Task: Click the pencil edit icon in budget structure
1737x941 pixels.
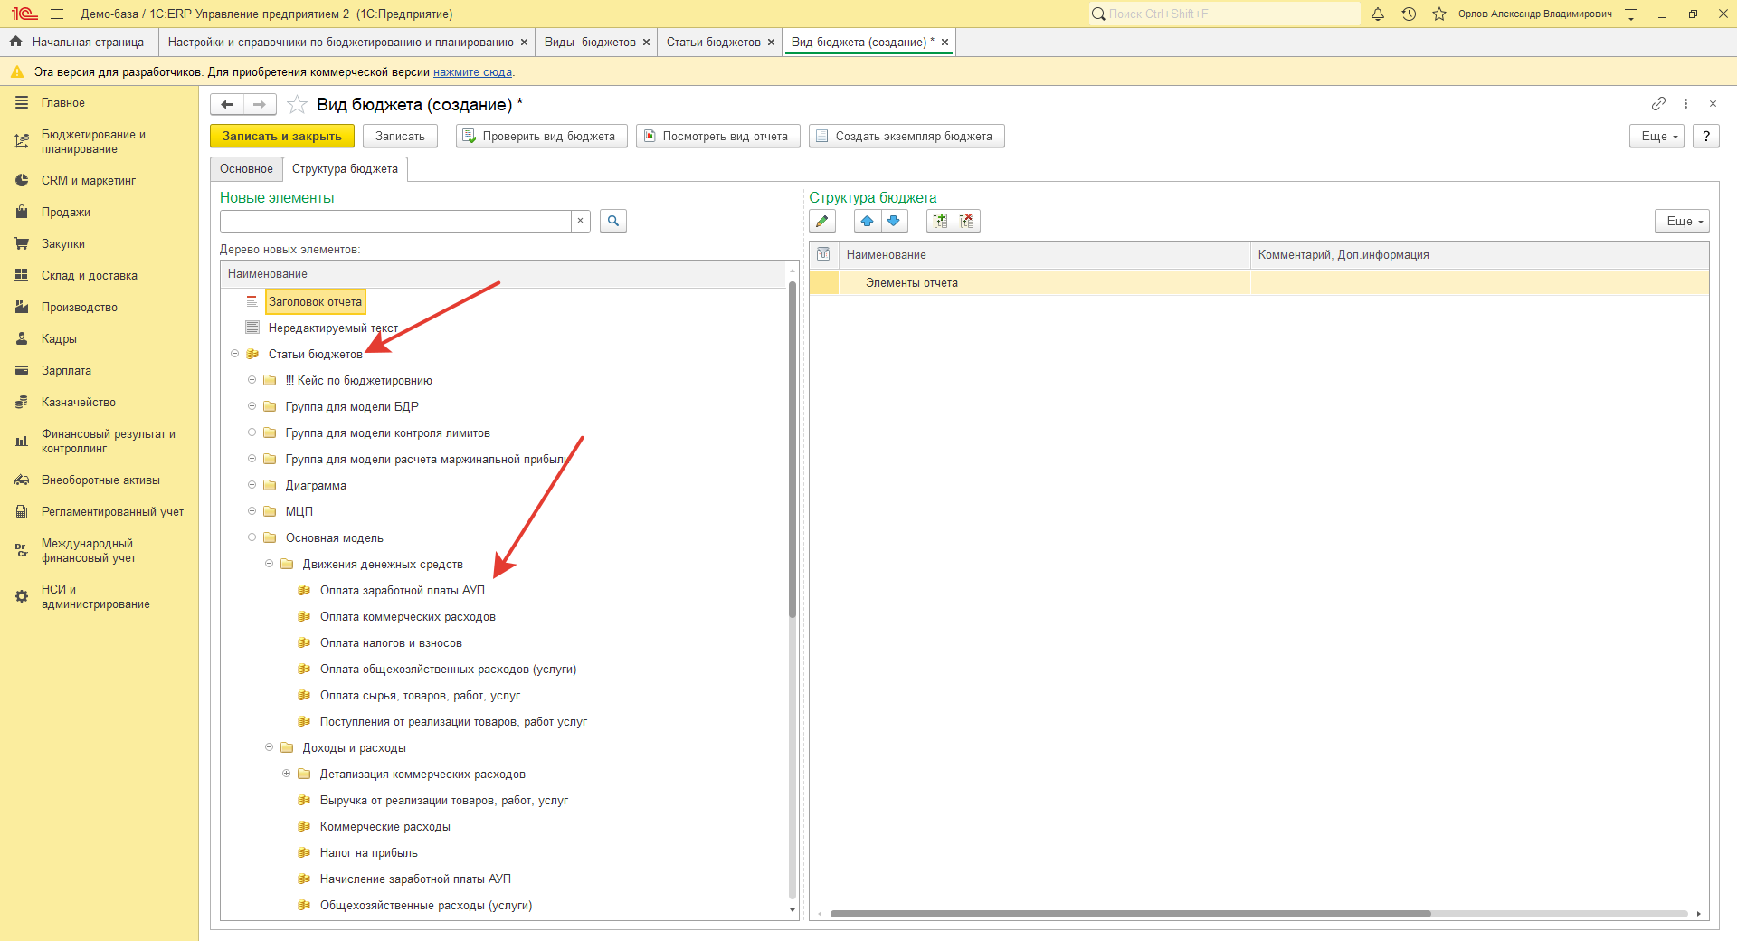Action: click(x=821, y=221)
